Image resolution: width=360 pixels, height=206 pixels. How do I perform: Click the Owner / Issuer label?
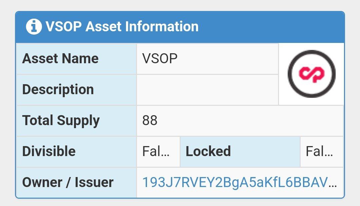[x=68, y=182]
